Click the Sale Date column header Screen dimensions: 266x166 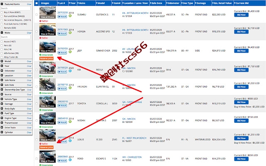[158, 3]
